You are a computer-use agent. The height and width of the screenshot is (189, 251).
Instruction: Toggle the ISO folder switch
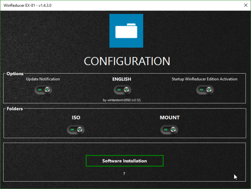pyautogui.click(x=76, y=130)
